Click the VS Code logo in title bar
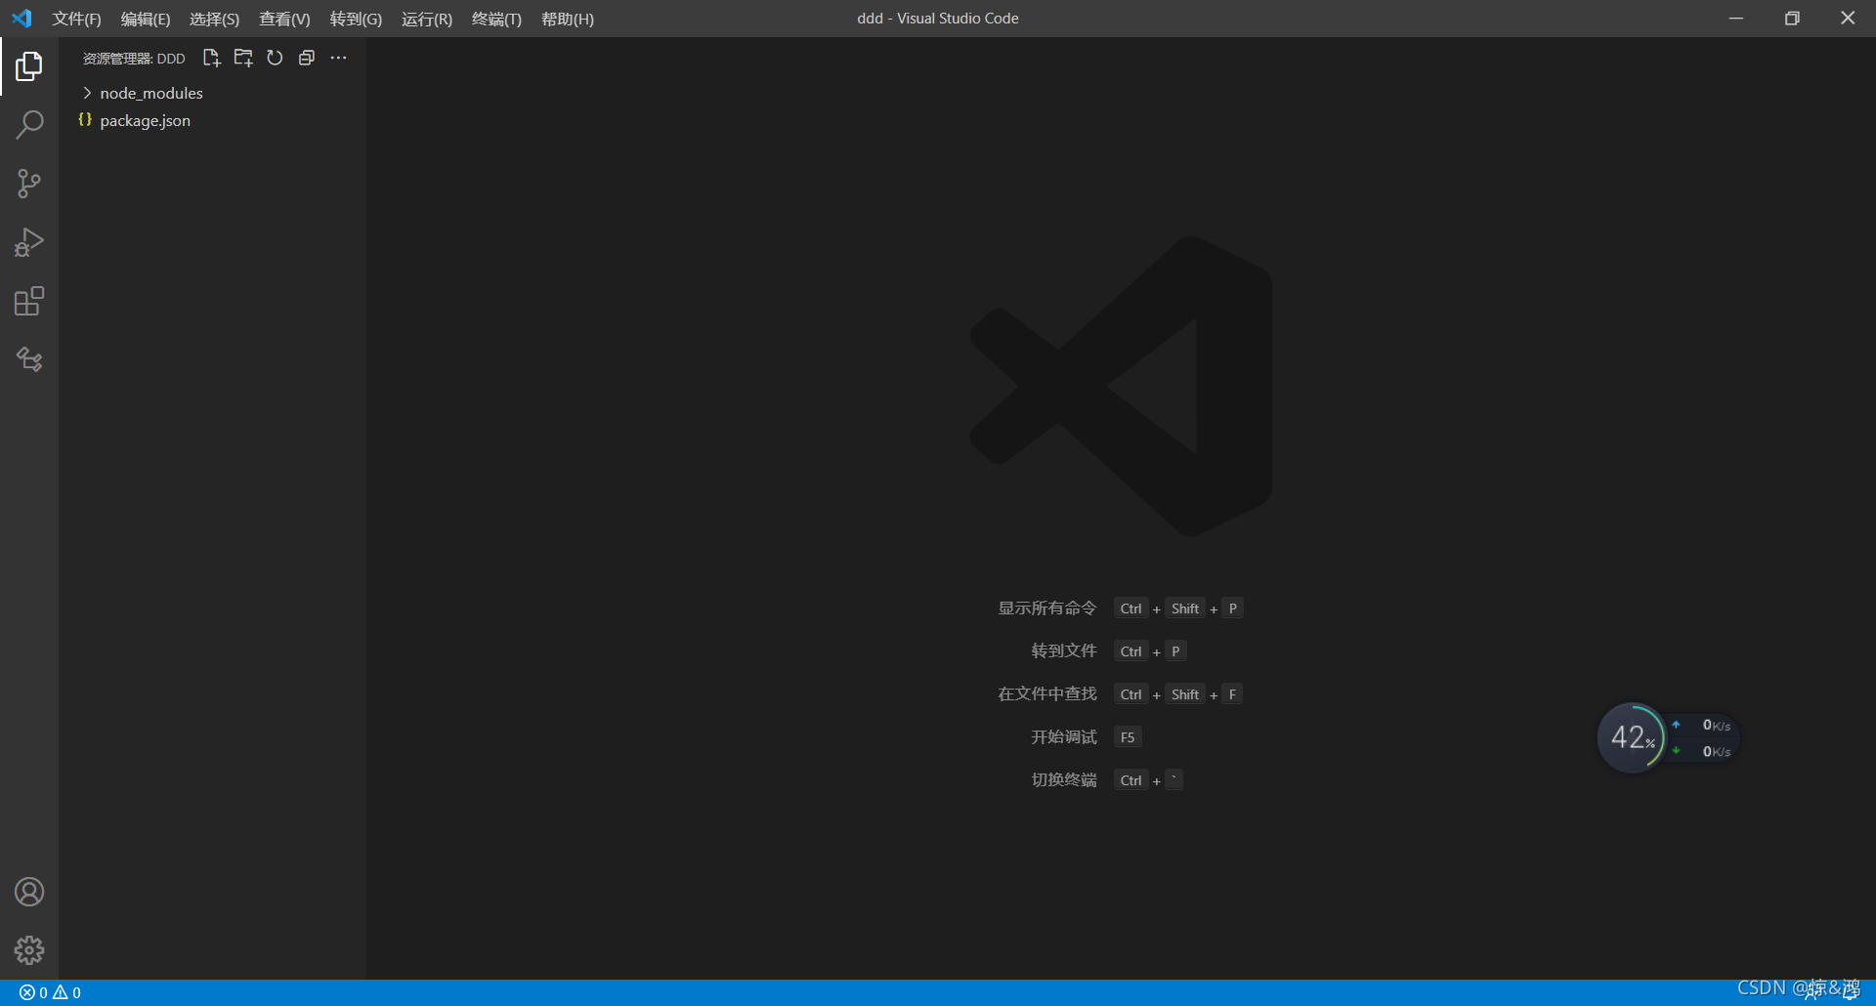 [x=21, y=19]
